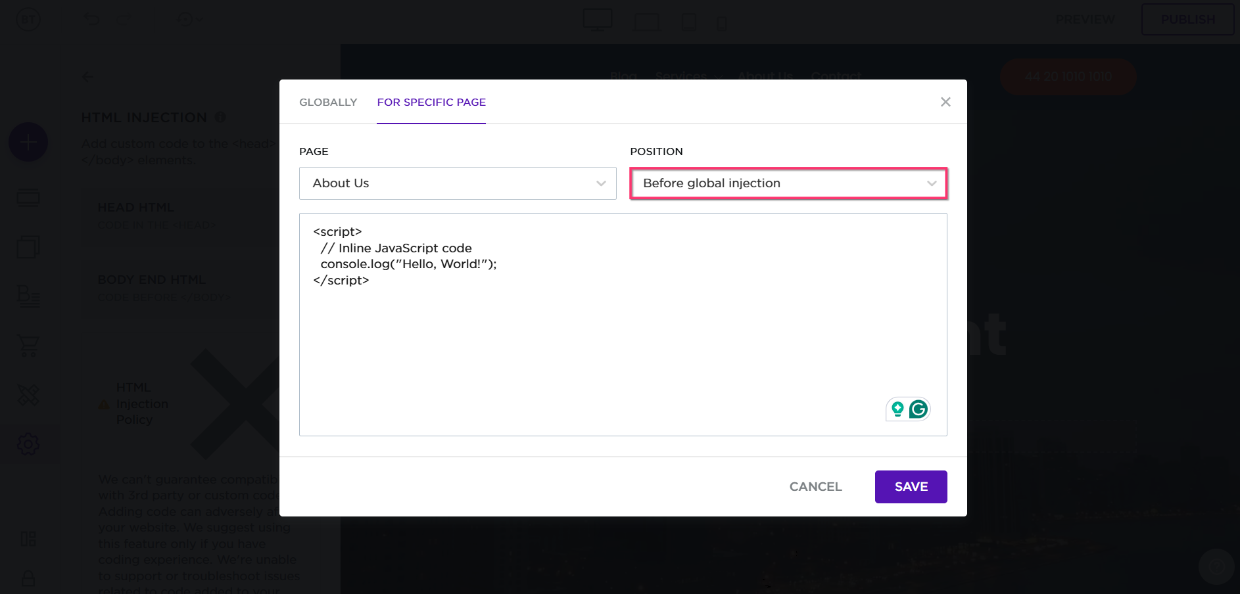Click the round plus add-element button
1240x594 pixels.
click(28, 142)
